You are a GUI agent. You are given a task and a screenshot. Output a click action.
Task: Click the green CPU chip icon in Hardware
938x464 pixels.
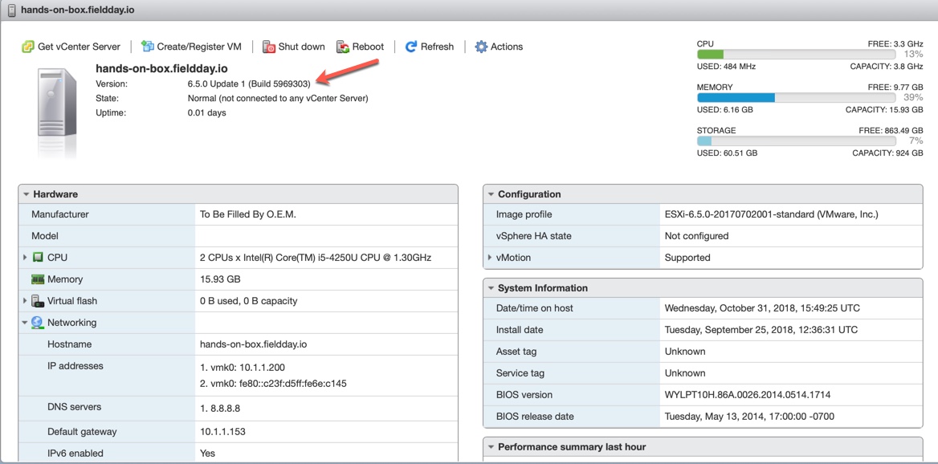[x=38, y=258]
